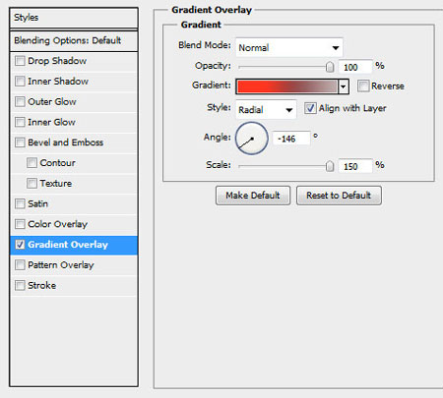Check the Contour option box

pos(32,163)
